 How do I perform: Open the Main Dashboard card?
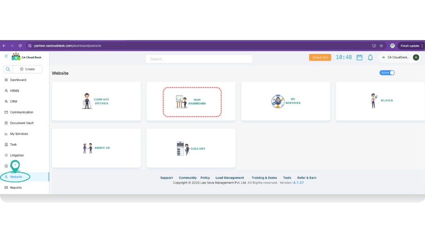(x=191, y=101)
